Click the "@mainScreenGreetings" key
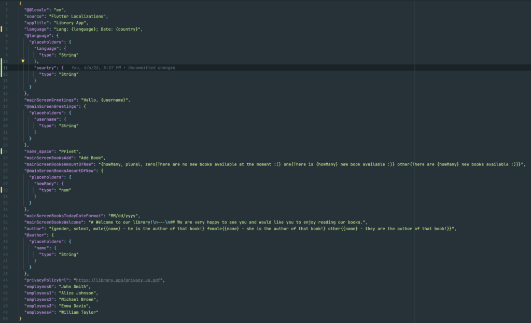The height and width of the screenshot is (323, 531). point(50,106)
